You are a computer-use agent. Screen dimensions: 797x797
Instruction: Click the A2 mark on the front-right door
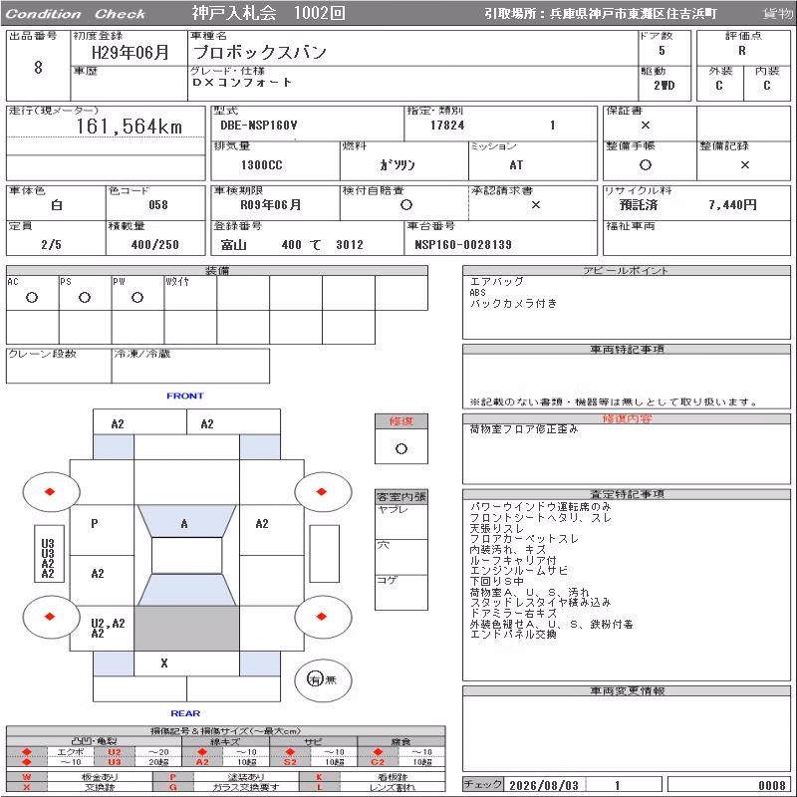[x=262, y=524]
